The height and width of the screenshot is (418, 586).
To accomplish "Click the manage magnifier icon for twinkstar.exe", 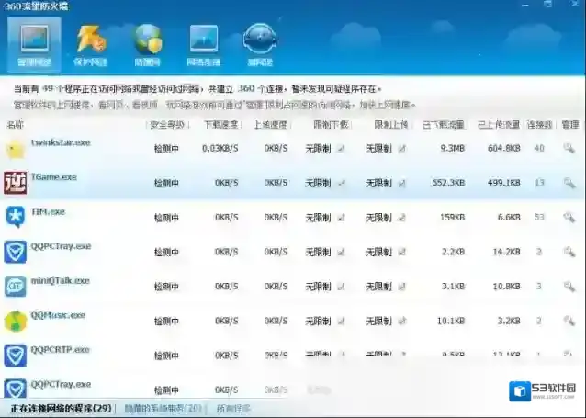I will 569,148.
